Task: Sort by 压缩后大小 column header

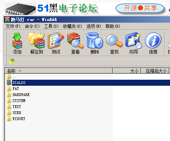Action: [155, 71]
